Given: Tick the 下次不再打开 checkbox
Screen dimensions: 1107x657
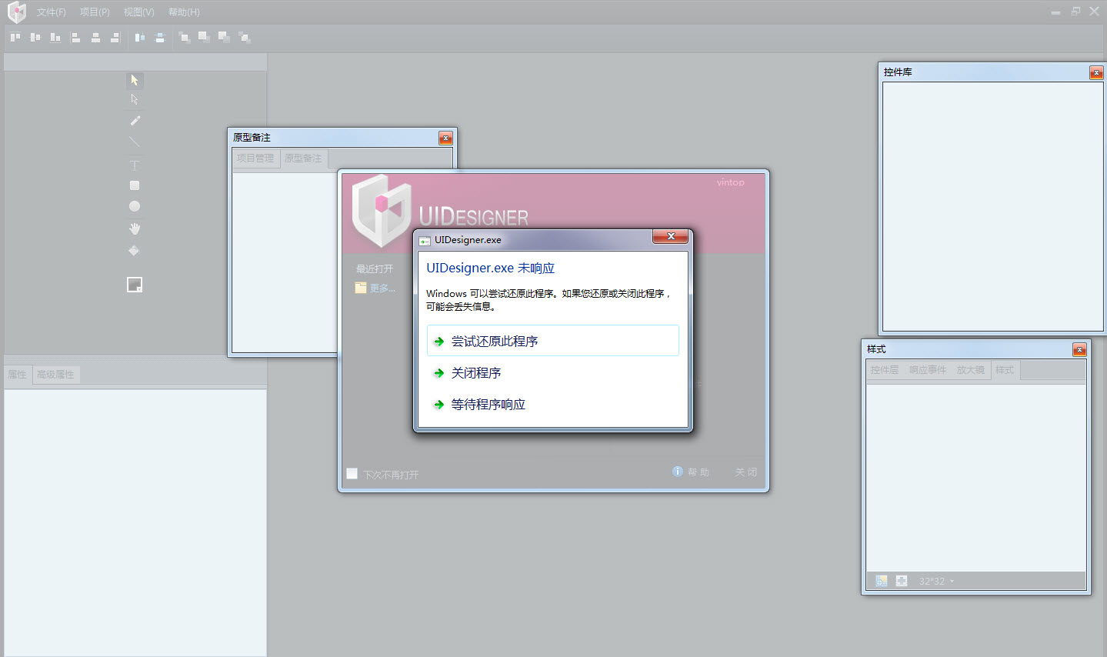Looking at the screenshot, I should coord(352,474).
